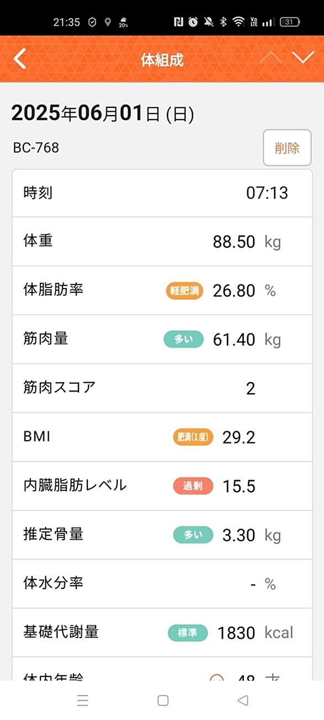
Task: Tap the 多い badge on estimated bone mass
Action: click(193, 535)
